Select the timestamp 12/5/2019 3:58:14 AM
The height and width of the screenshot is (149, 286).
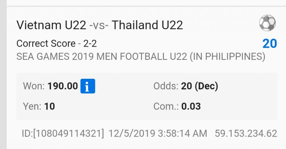click(158, 133)
